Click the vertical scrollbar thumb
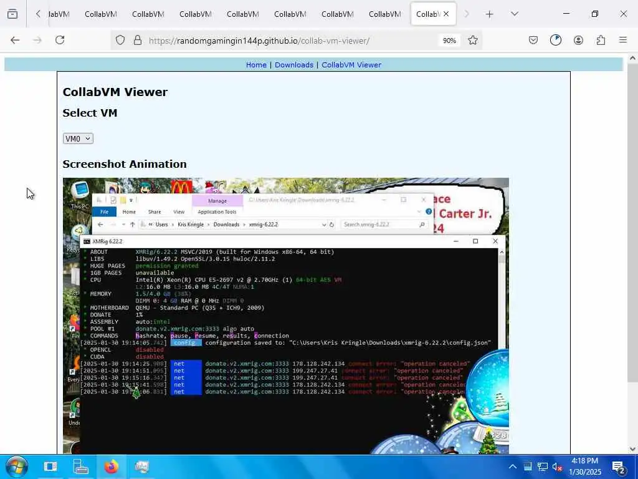The height and width of the screenshot is (479, 638). point(632,222)
